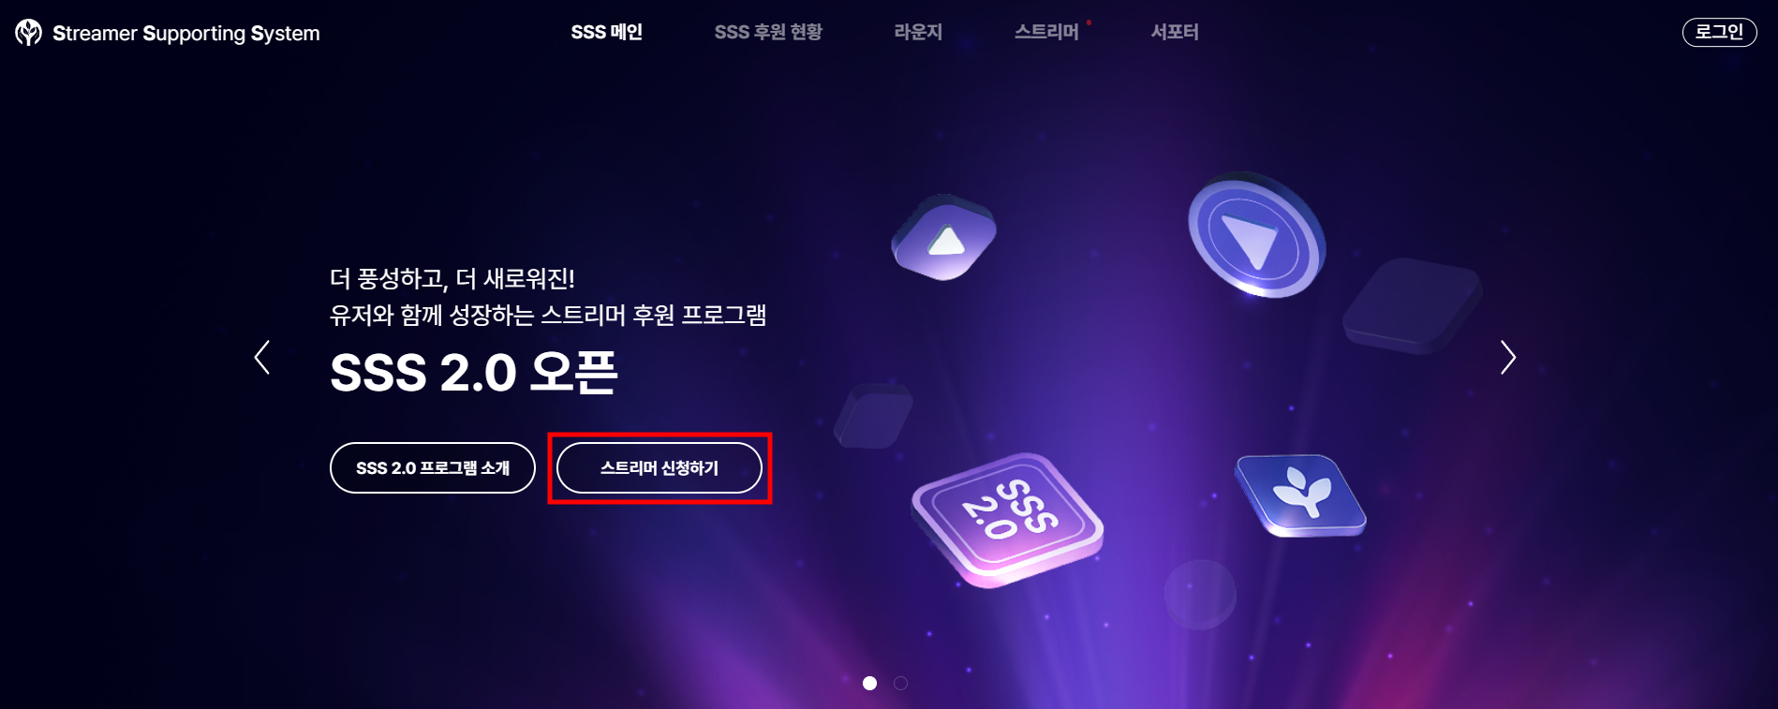
Task: Open the 스트리머 menu item
Action: point(1046,32)
